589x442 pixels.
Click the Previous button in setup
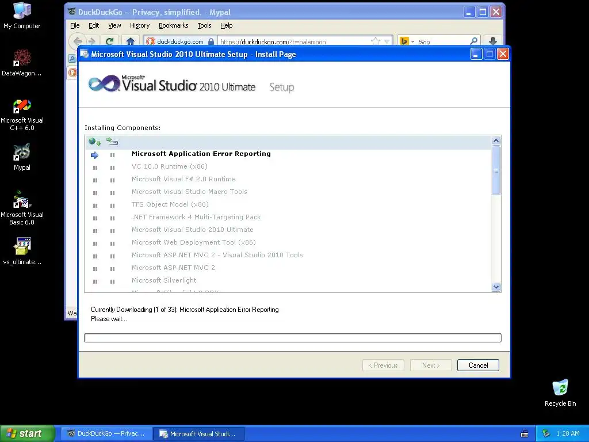(383, 365)
